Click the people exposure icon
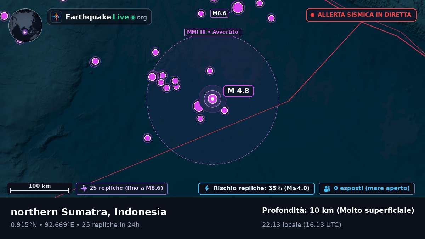 pos(327,189)
